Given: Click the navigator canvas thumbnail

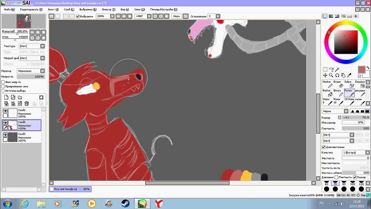Looking at the screenshot, I should (23, 21).
